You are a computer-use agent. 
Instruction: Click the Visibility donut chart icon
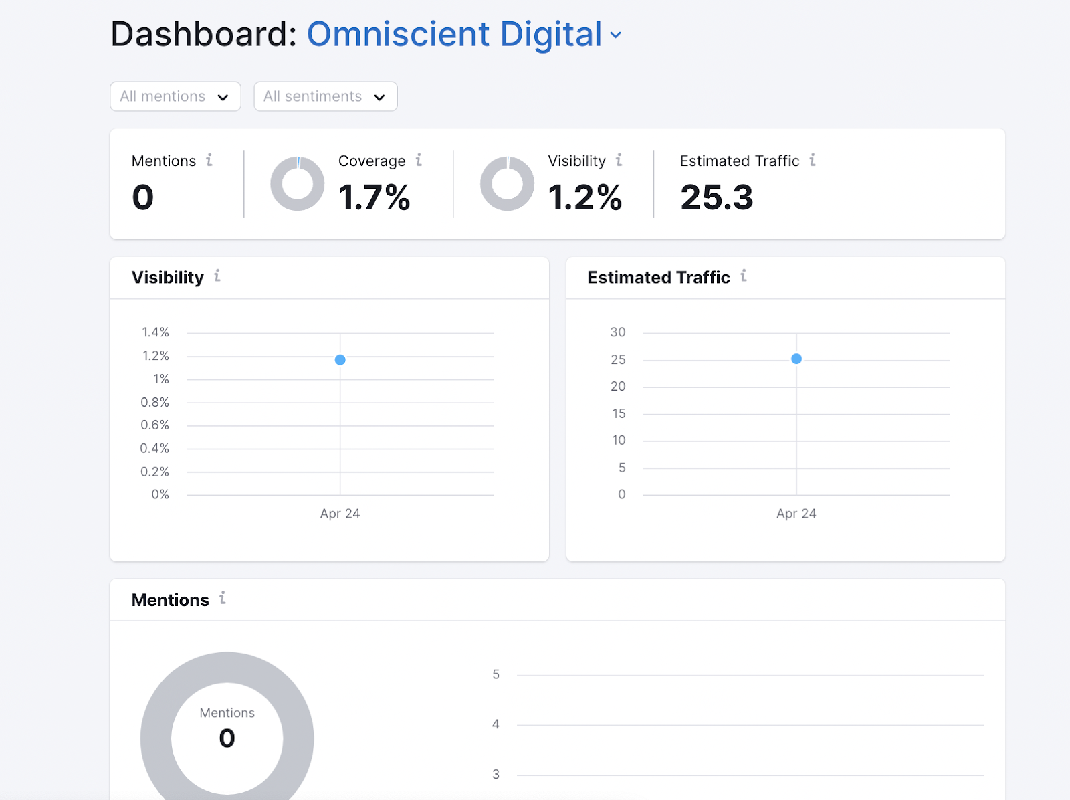point(507,184)
